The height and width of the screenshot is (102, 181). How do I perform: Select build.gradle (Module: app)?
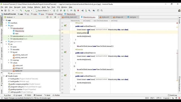(20, 81)
